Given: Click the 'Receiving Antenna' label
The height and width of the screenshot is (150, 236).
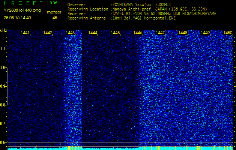Looking at the screenshot, I should 87,18.
